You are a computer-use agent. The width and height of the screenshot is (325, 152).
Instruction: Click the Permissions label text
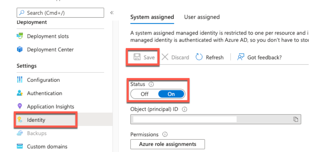144,135
